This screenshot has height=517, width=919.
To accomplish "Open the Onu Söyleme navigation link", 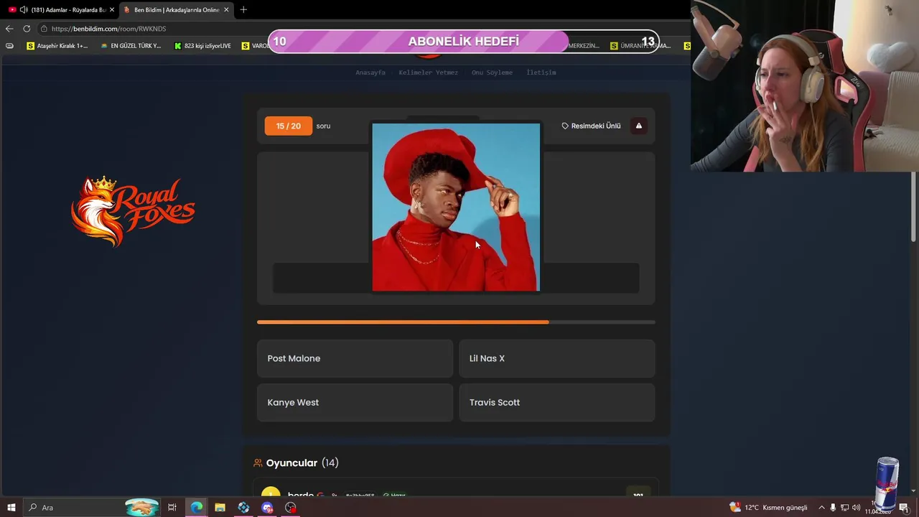I will pyautogui.click(x=492, y=73).
